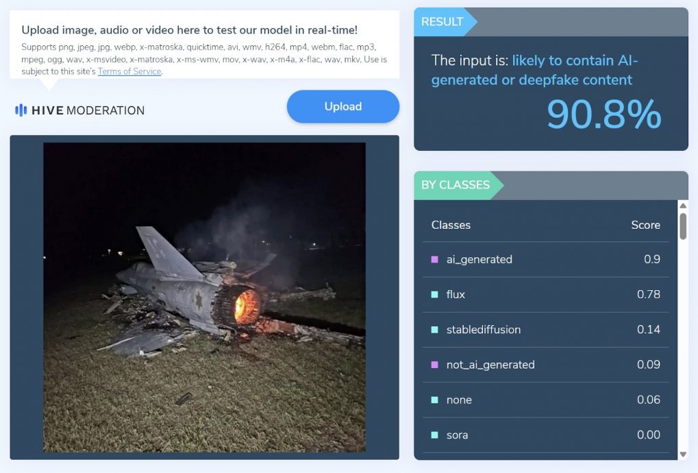
Task: Click the uploaded crashed jet image
Action: 204,297
